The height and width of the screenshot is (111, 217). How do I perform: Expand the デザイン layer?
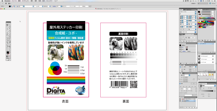click(x=184, y=101)
